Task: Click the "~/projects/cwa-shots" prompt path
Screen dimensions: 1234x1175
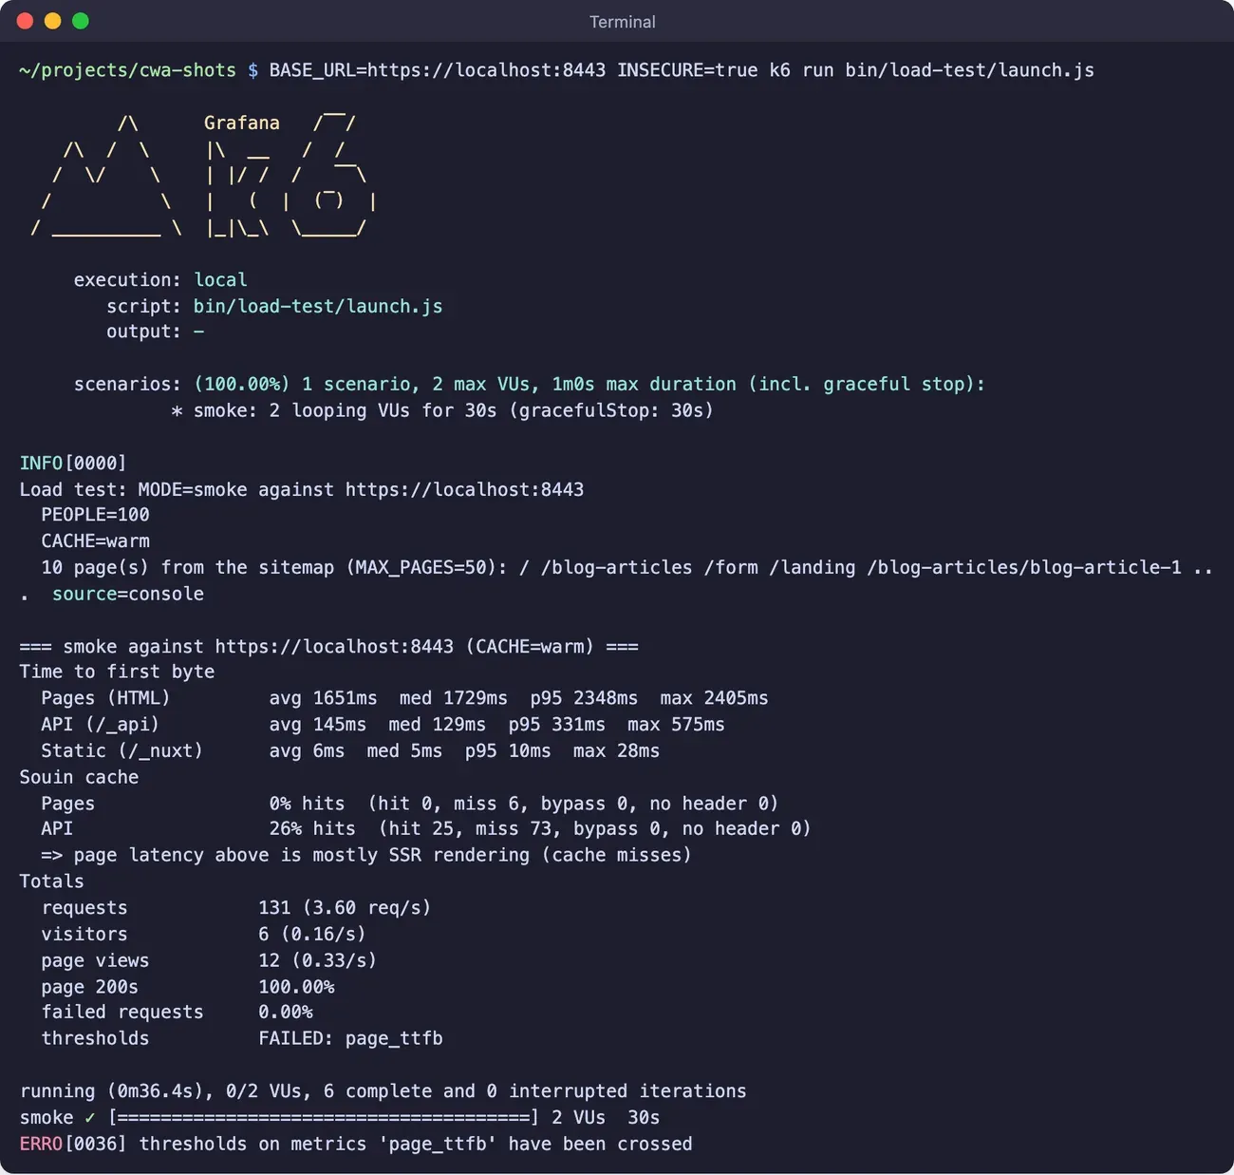Action: coord(127,70)
